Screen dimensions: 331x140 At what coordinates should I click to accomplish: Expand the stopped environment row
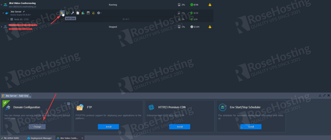(x=1, y=27)
